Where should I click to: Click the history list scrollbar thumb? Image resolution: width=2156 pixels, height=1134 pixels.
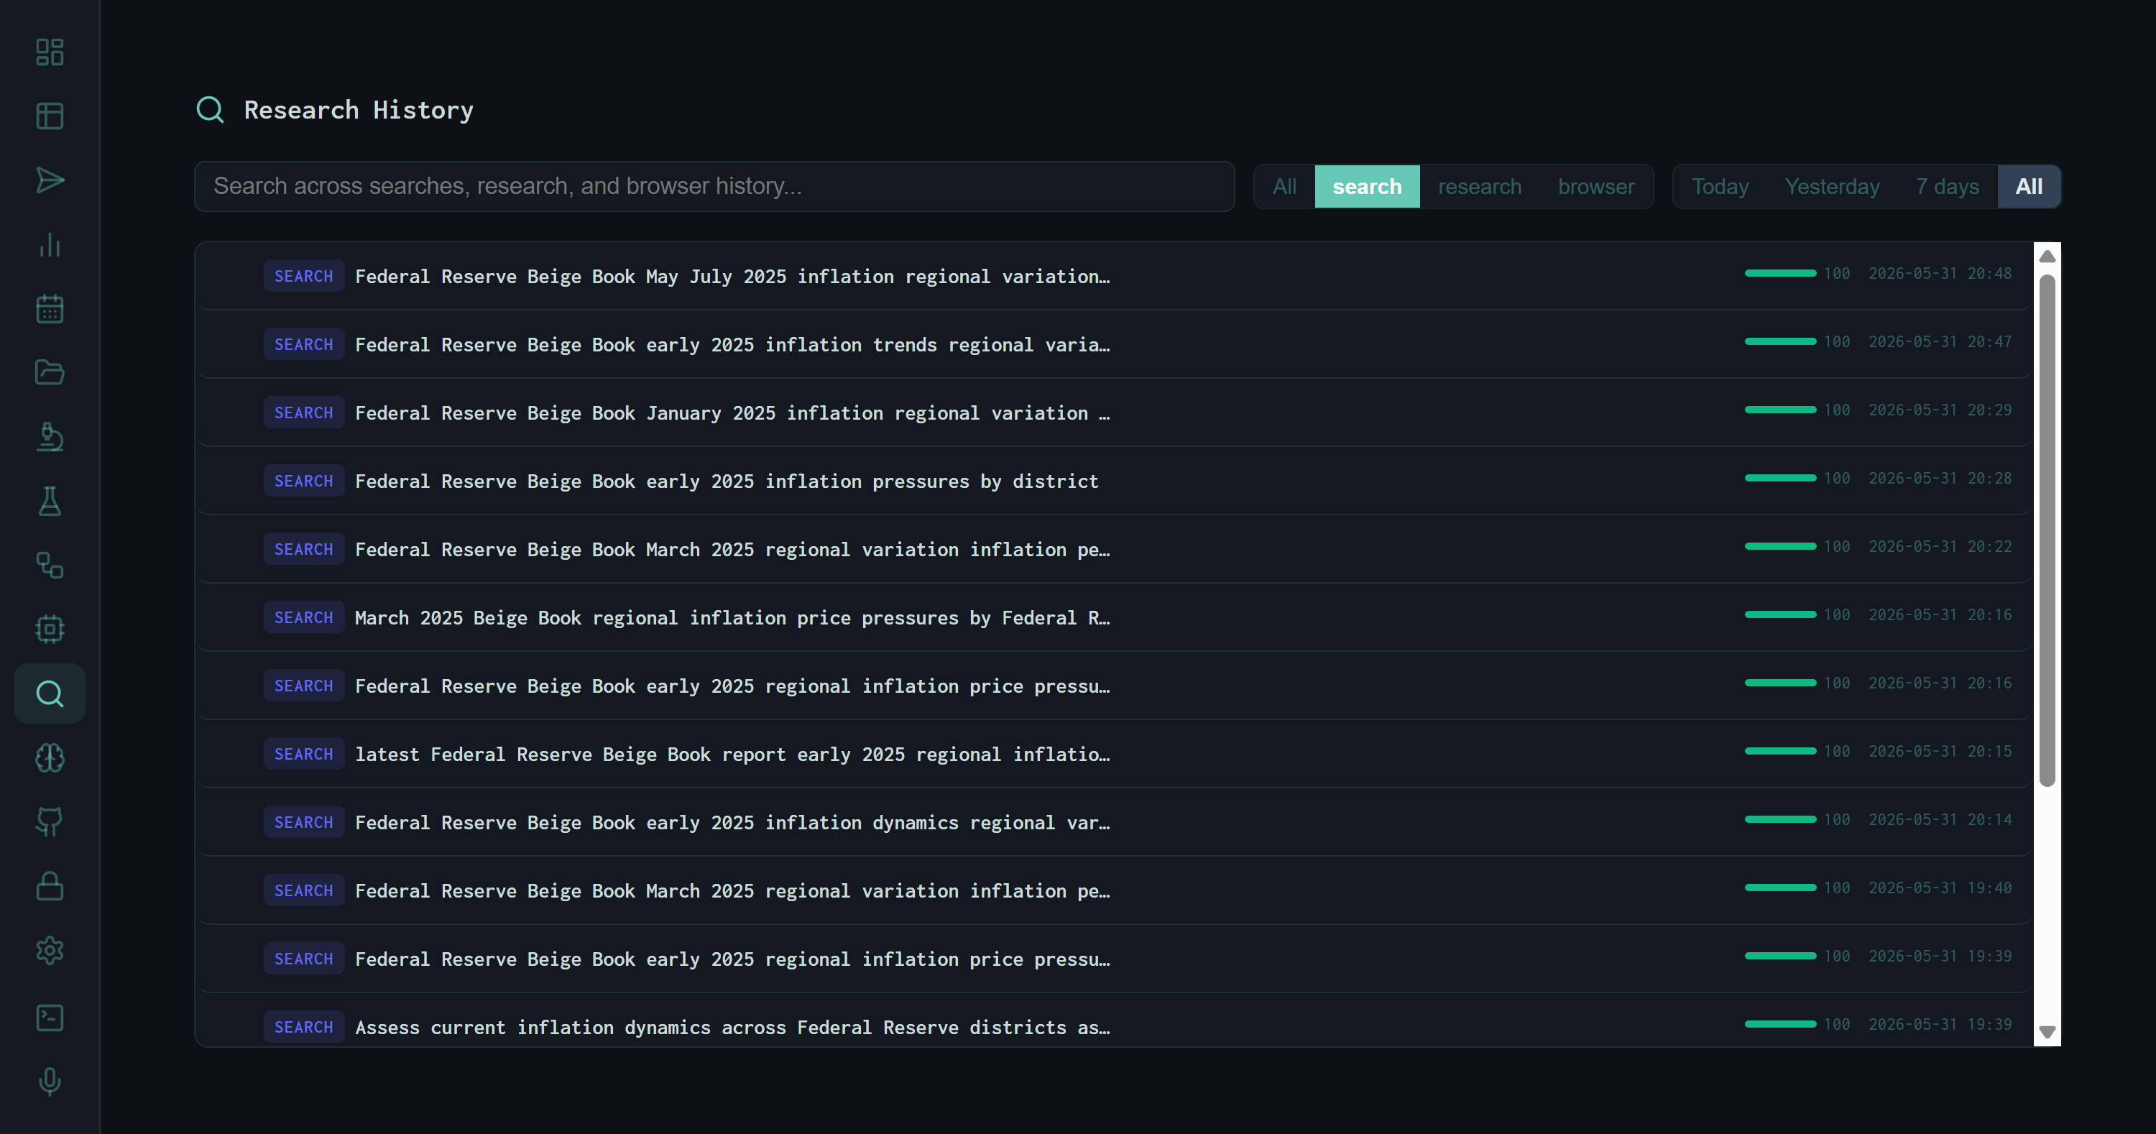pyautogui.click(x=2046, y=530)
